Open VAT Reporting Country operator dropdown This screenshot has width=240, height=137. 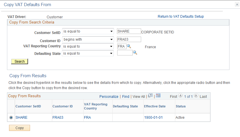88,46
